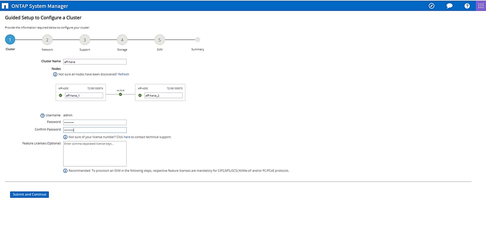Click serial number 721651000074
This screenshot has height=237, width=486.
click(95, 88)
